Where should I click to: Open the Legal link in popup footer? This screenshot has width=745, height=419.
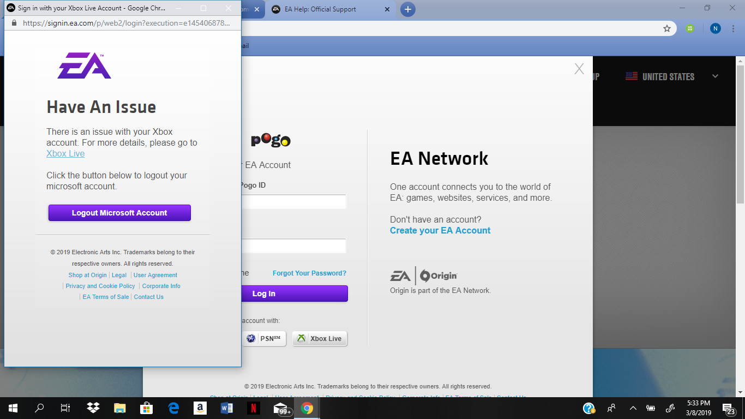(119, 275)
